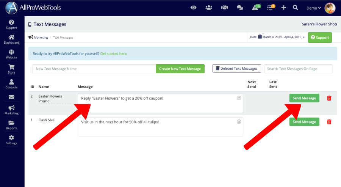Open Reports in the sidebar
This screenshot has width=341, height=187.
[x=11, y=125]
